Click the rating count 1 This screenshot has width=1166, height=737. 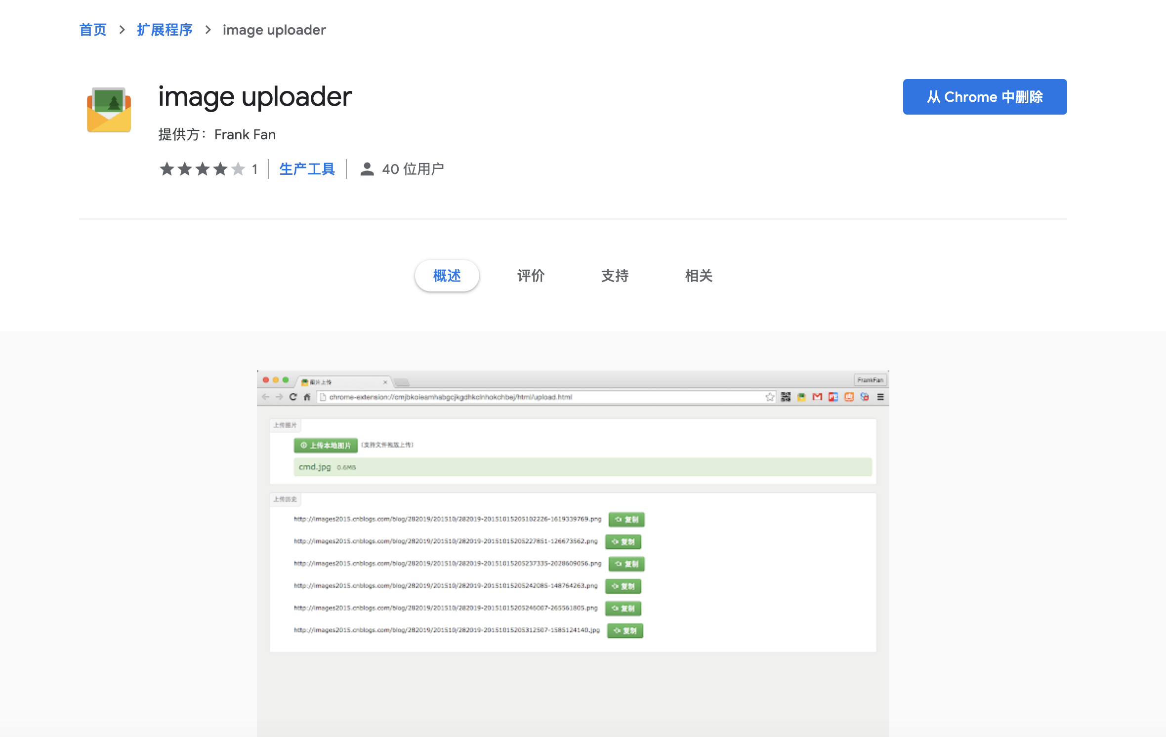click(254, 169)
